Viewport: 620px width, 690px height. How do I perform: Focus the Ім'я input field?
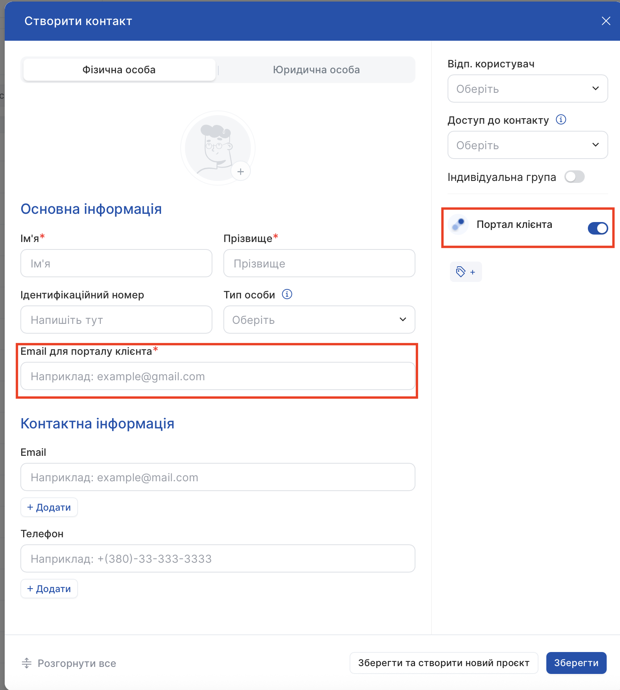[x=116, y=263]
